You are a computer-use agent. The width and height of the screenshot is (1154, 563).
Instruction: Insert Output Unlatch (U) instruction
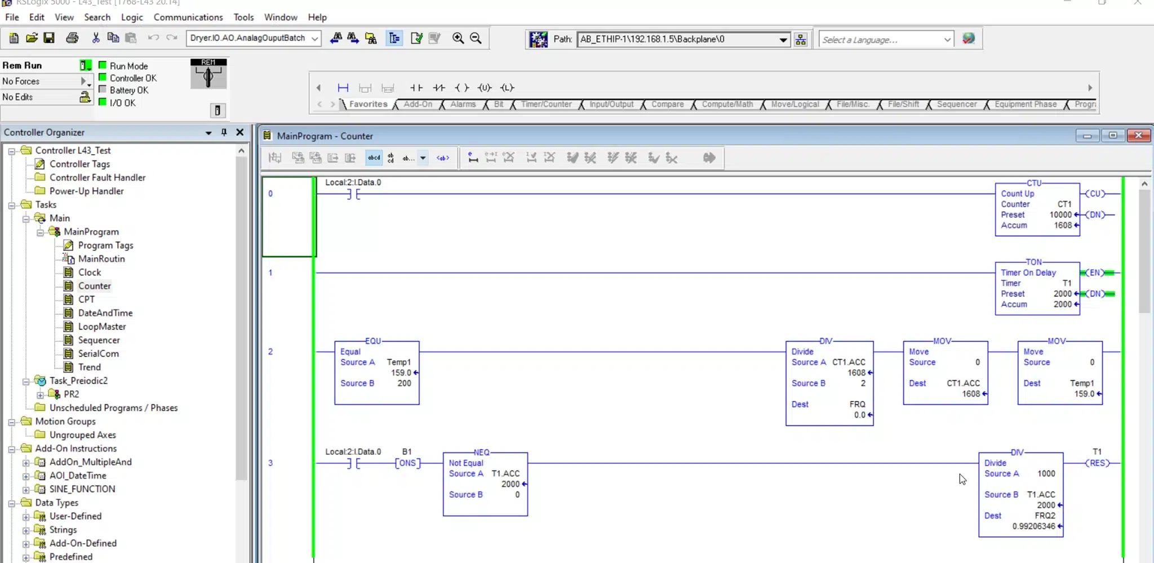click(x=484, y=88)
